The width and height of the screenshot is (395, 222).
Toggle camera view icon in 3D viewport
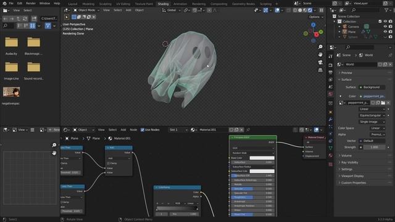pyautogui.click(x=320, y=62)
